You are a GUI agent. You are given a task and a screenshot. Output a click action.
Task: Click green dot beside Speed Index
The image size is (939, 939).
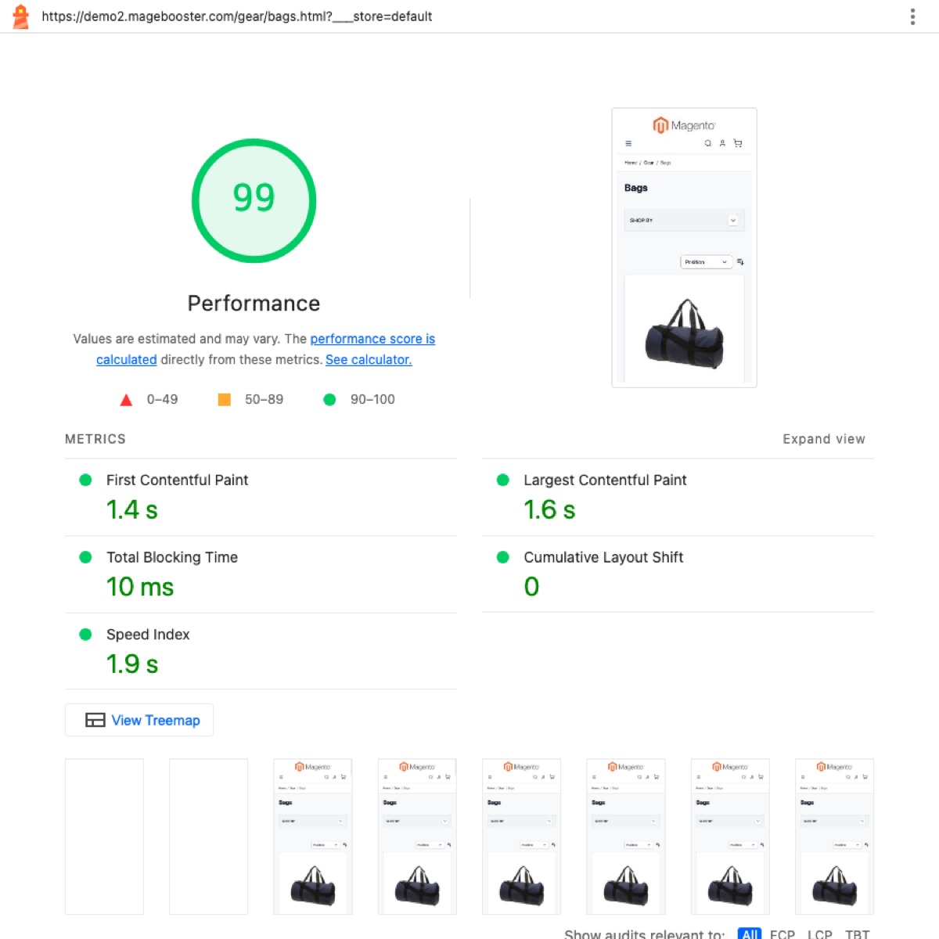pyautogui.click(x=86, y=635)
